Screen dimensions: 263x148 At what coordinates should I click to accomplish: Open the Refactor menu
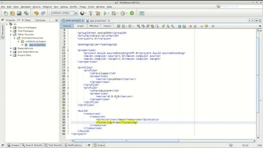(47, 7)
